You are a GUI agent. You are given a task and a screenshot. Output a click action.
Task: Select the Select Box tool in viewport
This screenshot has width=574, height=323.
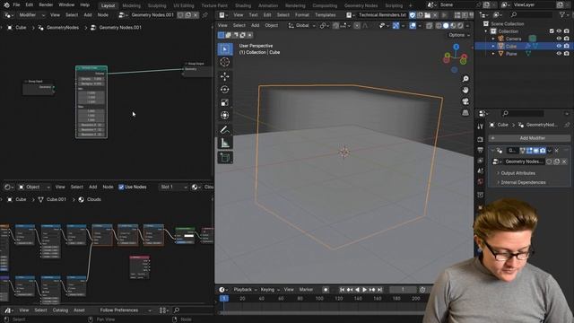pyautogui.click(x=225, y=49)
